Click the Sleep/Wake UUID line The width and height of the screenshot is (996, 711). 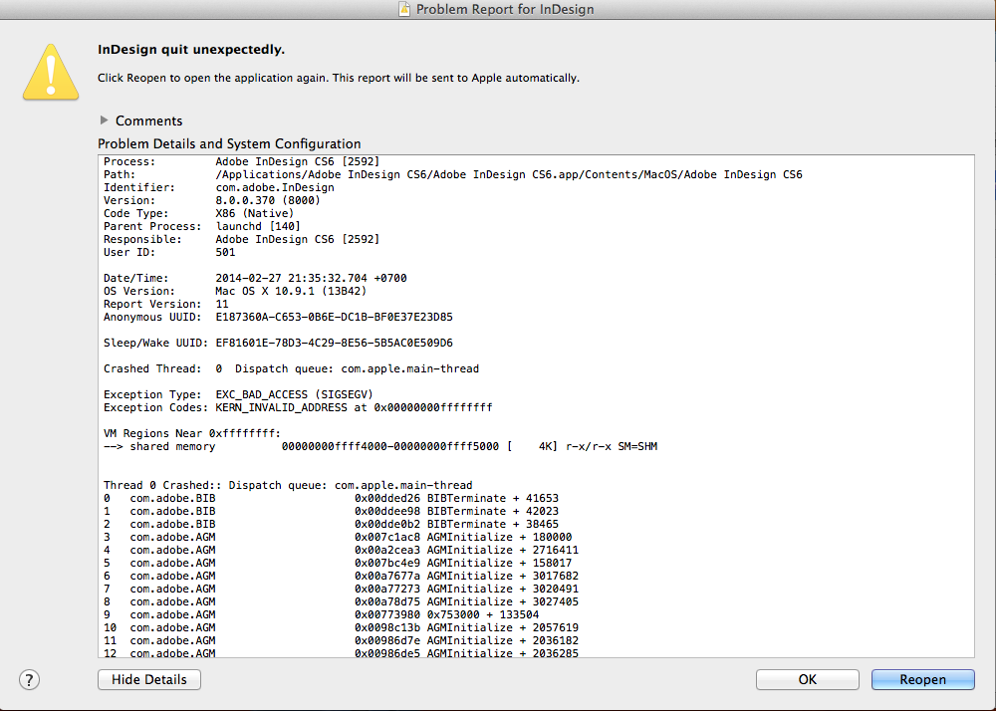[x=278, y=343]
